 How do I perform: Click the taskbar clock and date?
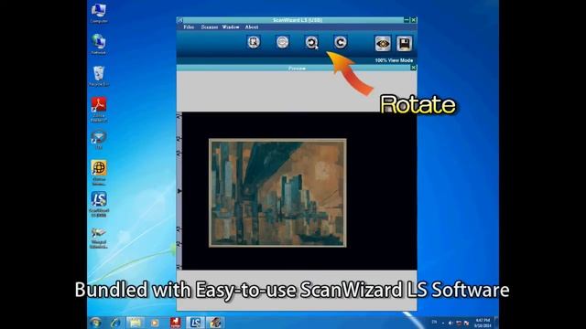[x=483, y=323]
